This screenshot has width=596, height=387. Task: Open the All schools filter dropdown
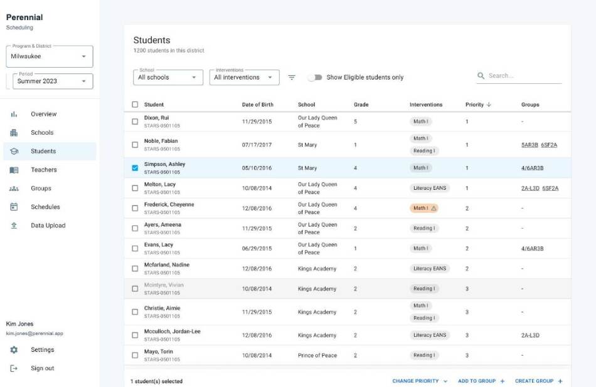click(168, 78)
